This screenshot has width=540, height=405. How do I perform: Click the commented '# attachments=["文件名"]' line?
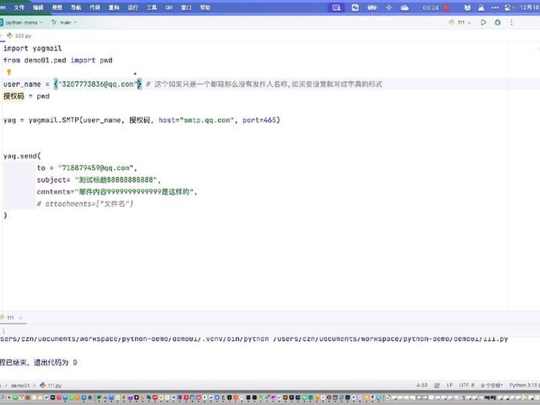(x=85, y=204)
